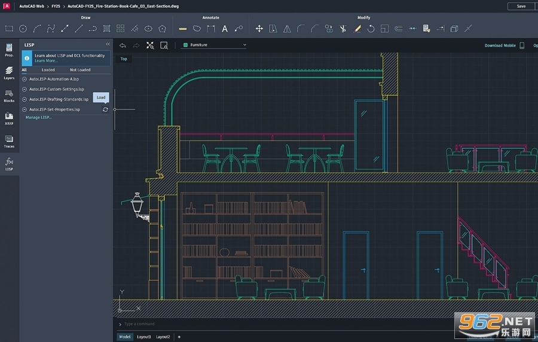Select the Offset modify tool
The image size is (538, 342).
(x=398, y=29)
